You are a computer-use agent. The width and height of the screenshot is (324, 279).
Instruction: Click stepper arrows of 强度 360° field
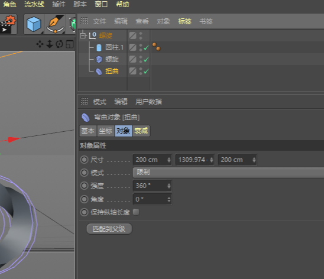(x=169, y=186)
